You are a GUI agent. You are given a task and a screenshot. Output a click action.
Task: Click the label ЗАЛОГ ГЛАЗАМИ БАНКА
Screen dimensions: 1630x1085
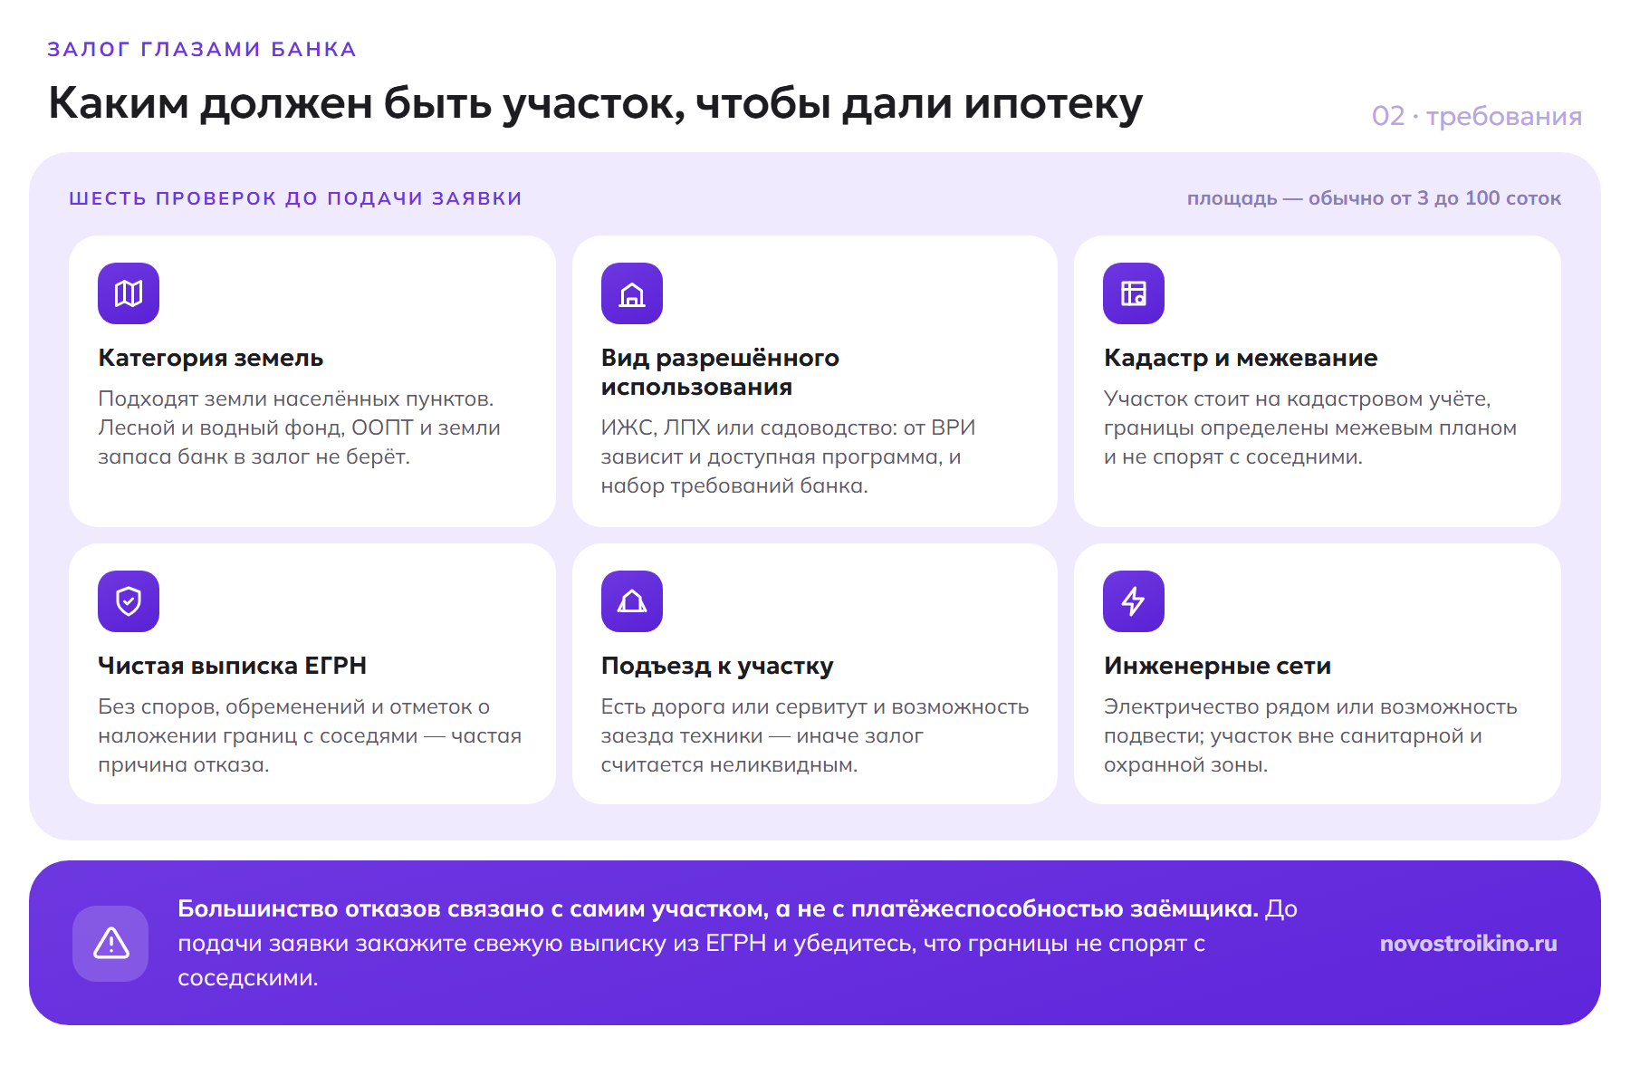tap(202, 49)
